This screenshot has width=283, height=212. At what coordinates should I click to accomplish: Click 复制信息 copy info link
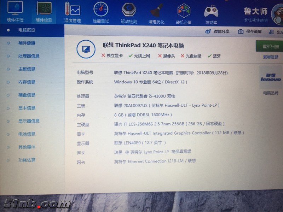(x=270, y=57)
